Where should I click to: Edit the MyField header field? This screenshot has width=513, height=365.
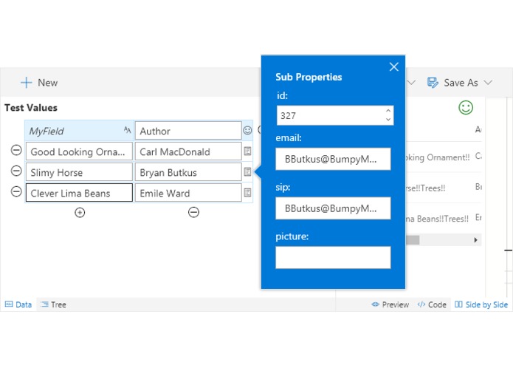tap(79, 131)
